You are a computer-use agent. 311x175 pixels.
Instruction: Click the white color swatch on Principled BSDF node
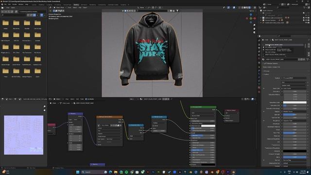click(x=208, y=126)
